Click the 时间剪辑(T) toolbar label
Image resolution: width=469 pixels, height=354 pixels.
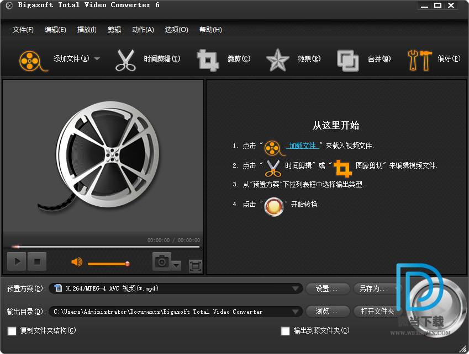162,59
